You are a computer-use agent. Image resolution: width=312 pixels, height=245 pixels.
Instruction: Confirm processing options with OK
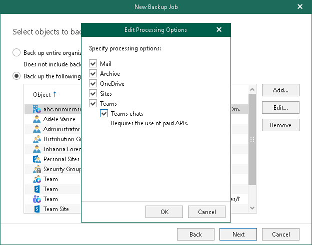[x=164, y=212]
